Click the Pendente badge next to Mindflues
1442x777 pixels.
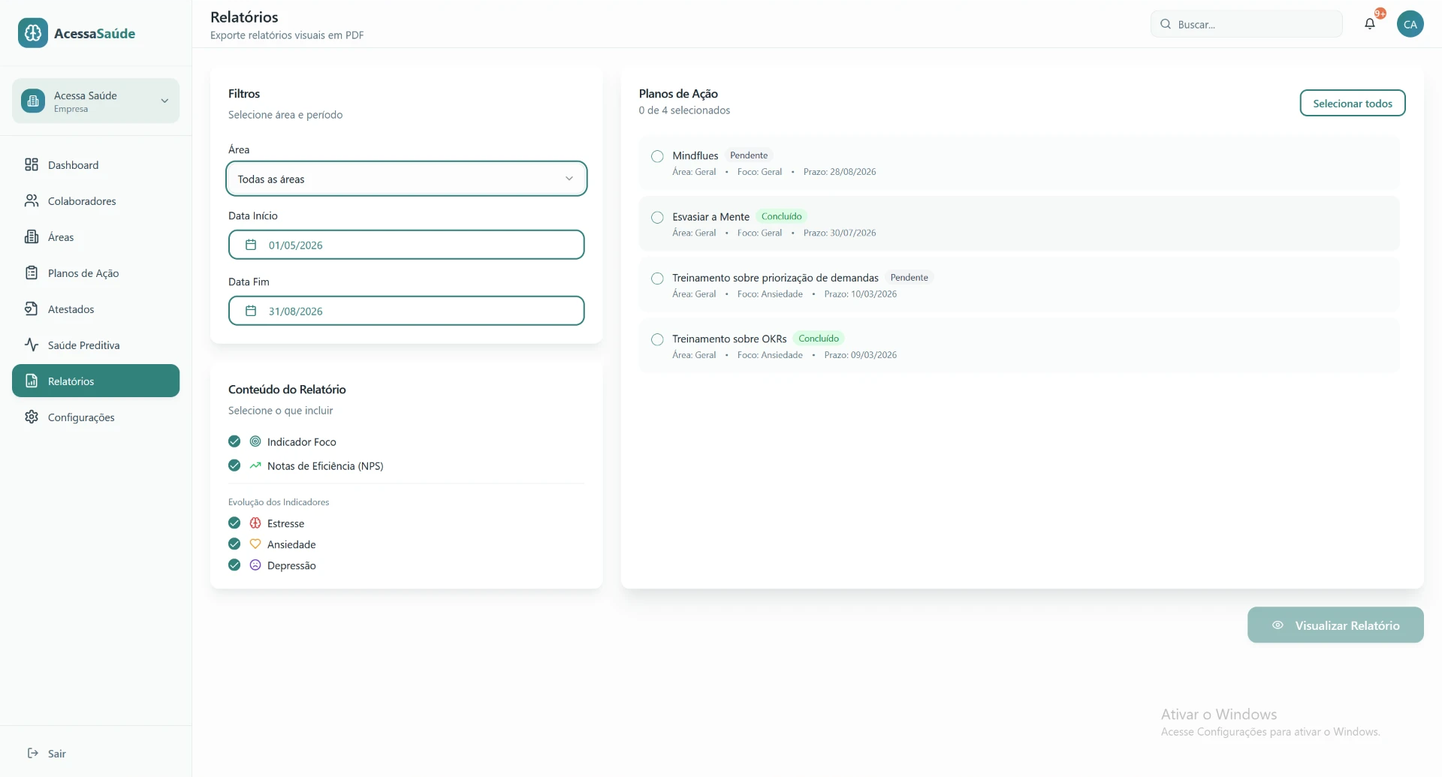click(x=749, y=155)
